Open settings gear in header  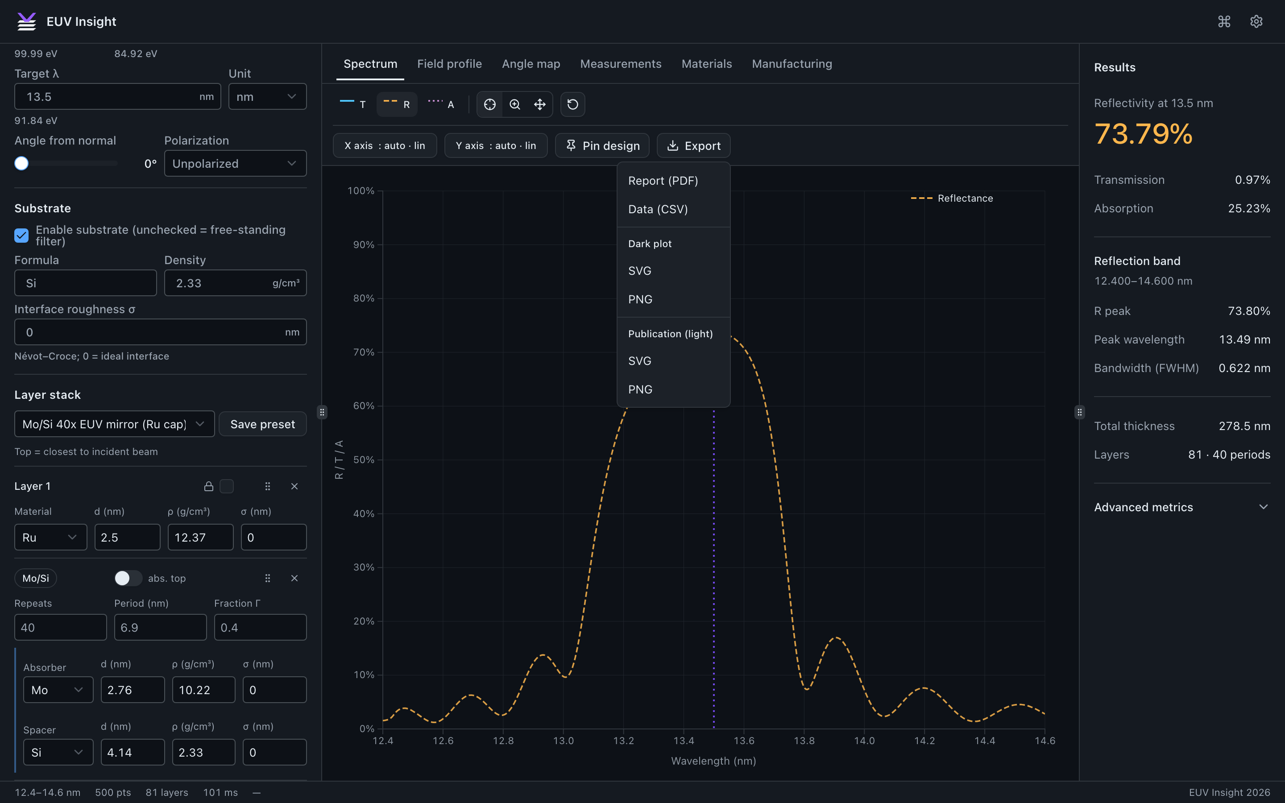tap(1256, 21)
